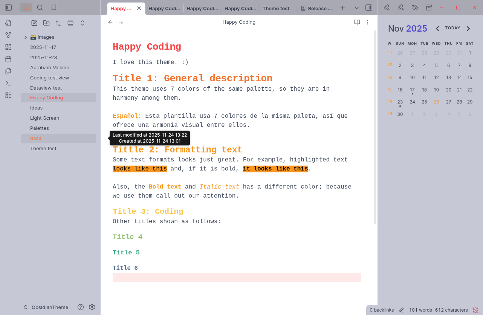Open the help icon
Screen dimensions: 483x315
click(81, 307)
